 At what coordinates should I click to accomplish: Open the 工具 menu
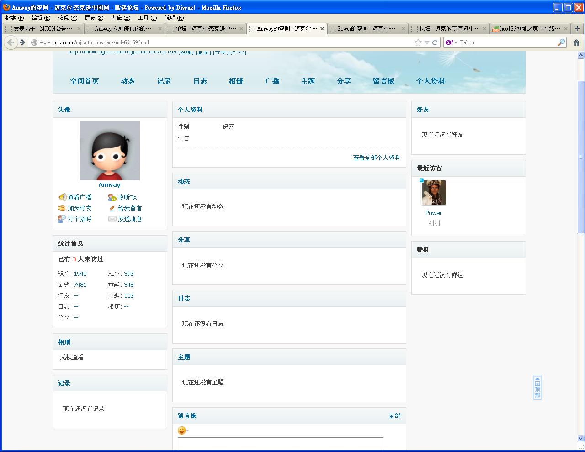(147, 18)
